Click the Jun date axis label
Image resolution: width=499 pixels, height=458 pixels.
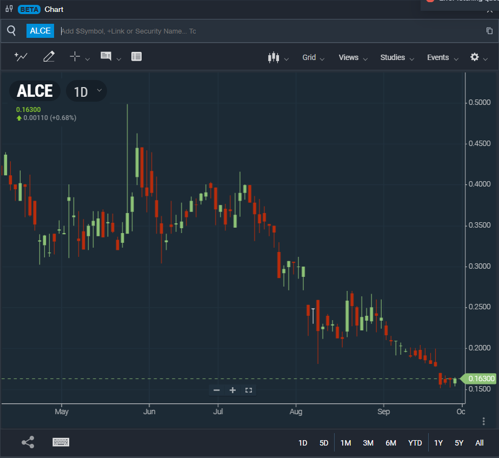(149, 411)
